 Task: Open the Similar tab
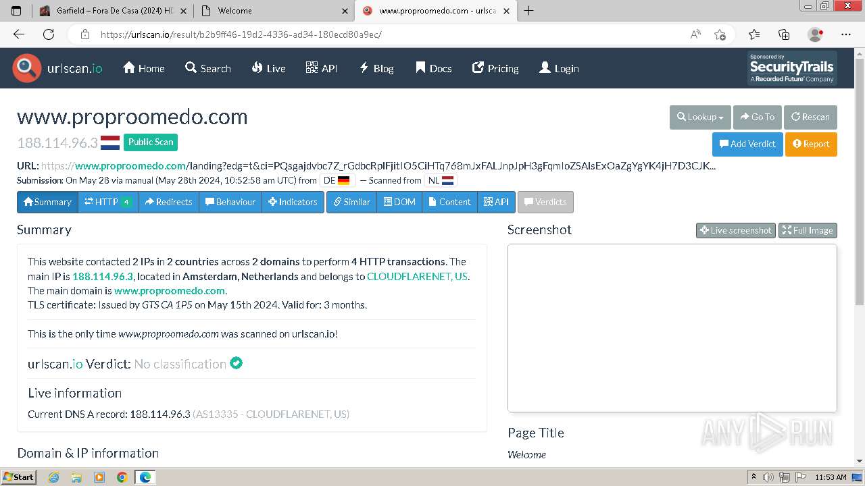[x=351, y=202]
